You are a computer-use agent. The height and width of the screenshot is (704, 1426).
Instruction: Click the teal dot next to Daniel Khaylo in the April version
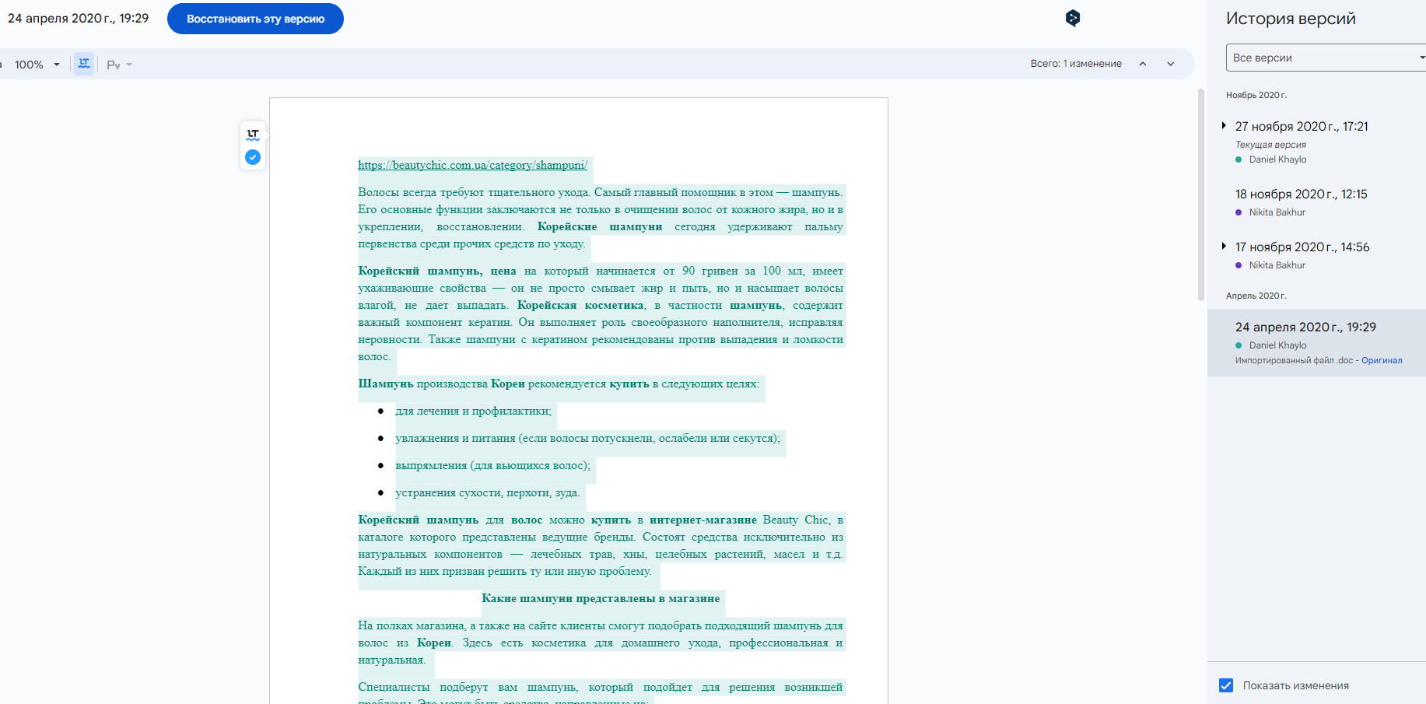coord(1239,345)
